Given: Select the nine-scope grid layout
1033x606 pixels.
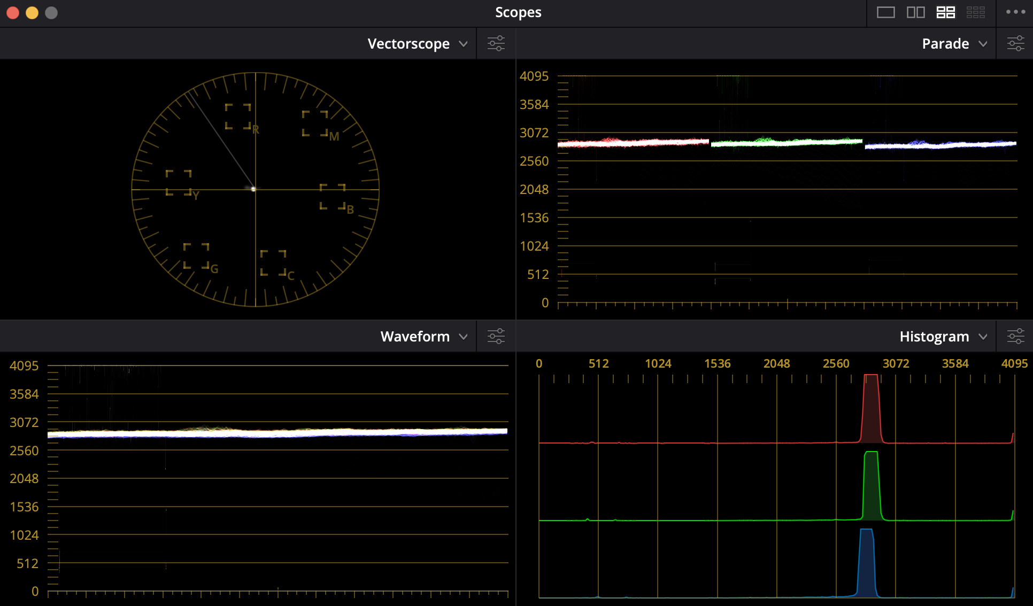Looking at the screenshot, I should point(976,12).
